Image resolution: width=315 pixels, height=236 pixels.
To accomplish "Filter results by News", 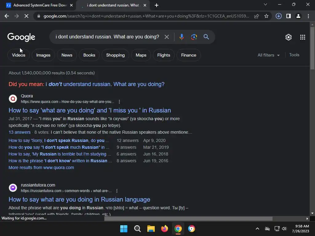I will [x=67, y=55].
